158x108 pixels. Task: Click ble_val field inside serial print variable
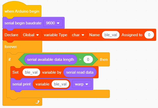[60, 84]
